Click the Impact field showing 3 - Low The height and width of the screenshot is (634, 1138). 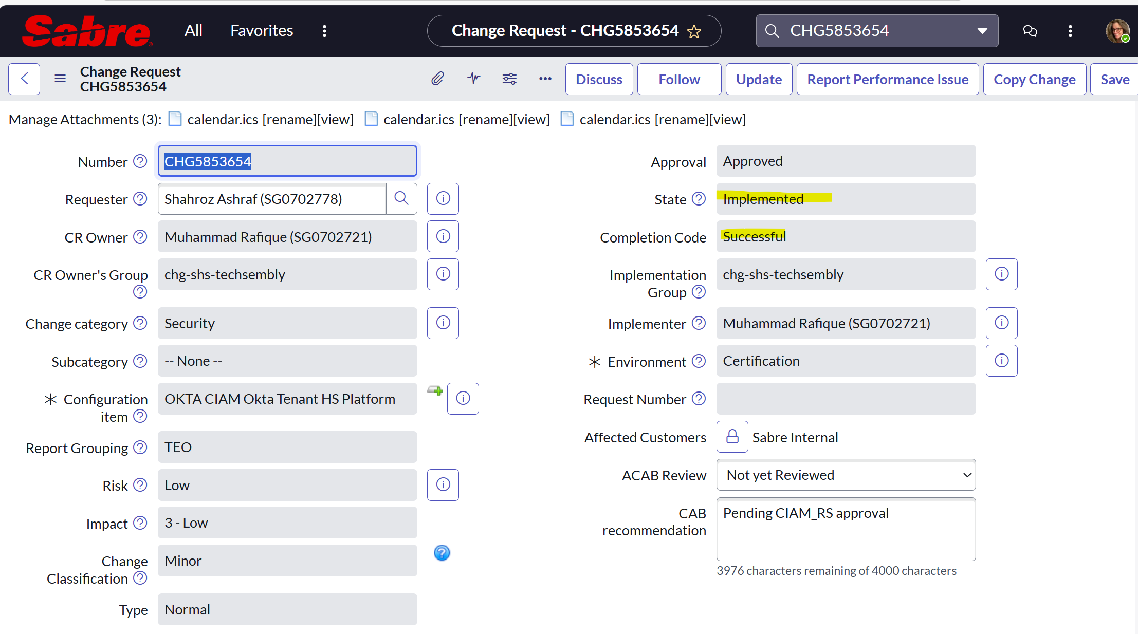tap(287, 523)
